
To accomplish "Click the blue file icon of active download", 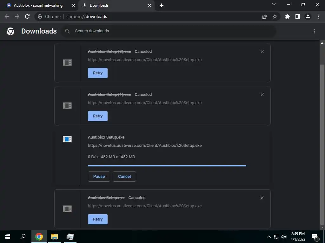I will click(x=67, y=139).
